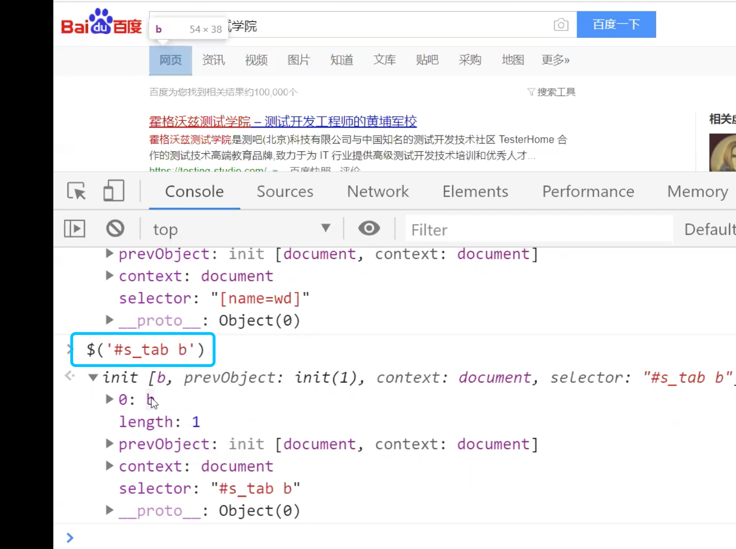
Task: Open the JavaScript context 'top' dropdown
Action: tap(241, 229)
